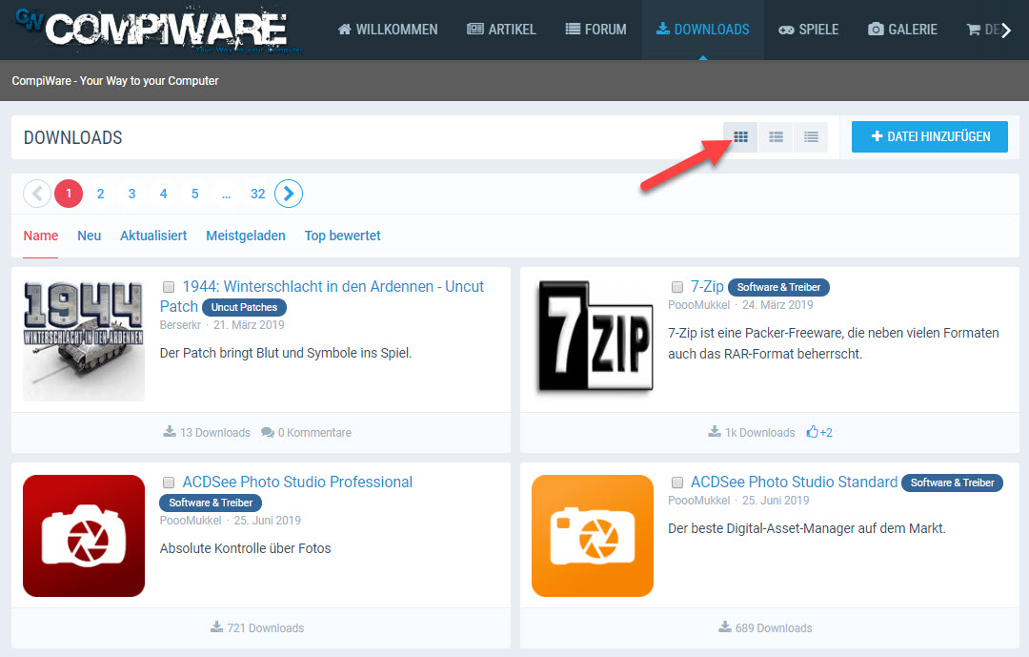Image resolution: width=1029 pixels, height=657 pixels.
Task: Open the Willkommen menu item
Action: (388, 30)
